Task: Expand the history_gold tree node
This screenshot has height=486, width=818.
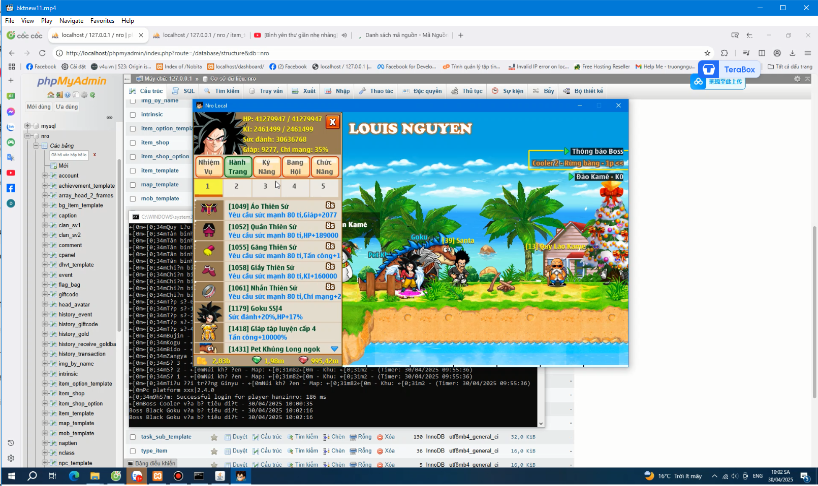Action: click(45, 334)
